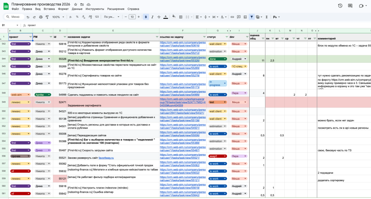Image resolution: width=371 pixels, height=199 pixels.
Task: Open task link for id 55006
Action: pos(183,134)
